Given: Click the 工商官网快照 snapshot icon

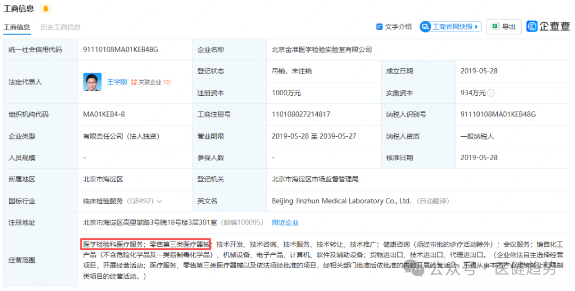Looking at the screenshot, I should 425,27.
